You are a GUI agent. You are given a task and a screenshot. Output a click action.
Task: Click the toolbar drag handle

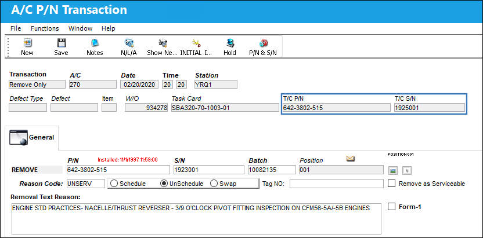8,47
